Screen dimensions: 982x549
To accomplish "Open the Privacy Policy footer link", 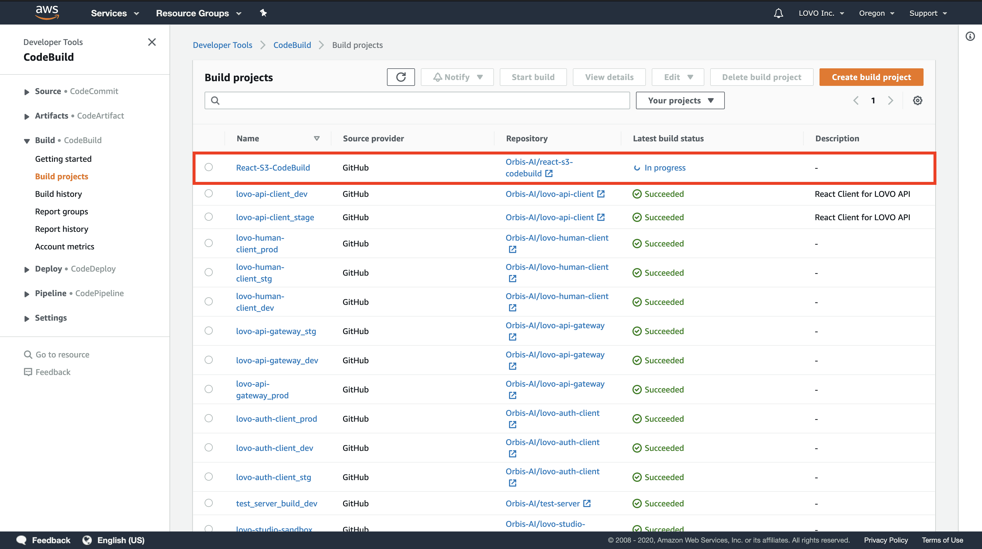I will coord(886,540).
